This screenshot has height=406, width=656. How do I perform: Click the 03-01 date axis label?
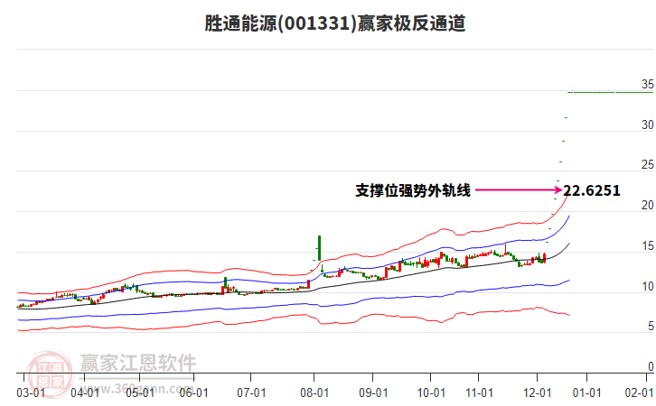click(x=31, y=393)
